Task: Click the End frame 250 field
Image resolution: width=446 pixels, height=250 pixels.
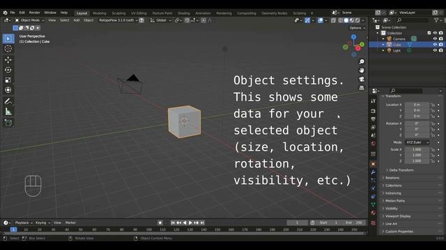Action: click(353, 223)
